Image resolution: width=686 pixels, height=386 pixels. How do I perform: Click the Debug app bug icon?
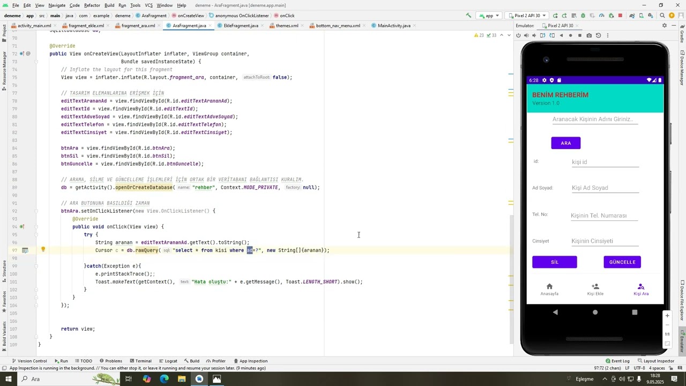pyautogui.click(x=583, y=16)
